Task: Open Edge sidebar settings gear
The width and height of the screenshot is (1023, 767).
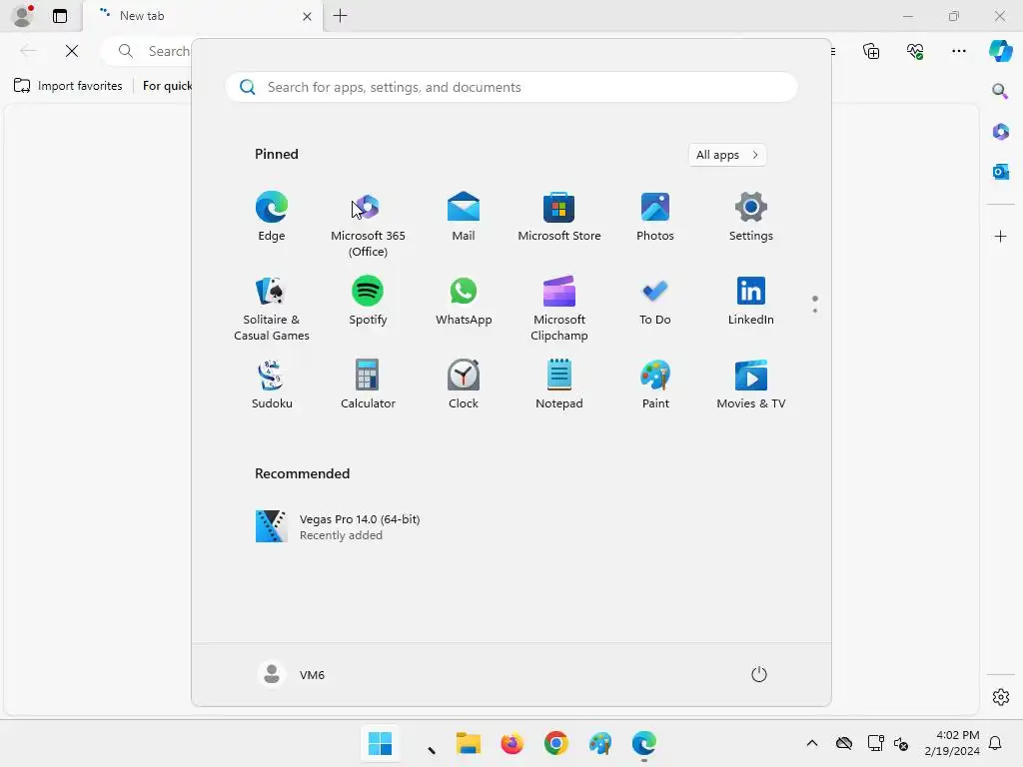Action: [x=1000, y=697]
